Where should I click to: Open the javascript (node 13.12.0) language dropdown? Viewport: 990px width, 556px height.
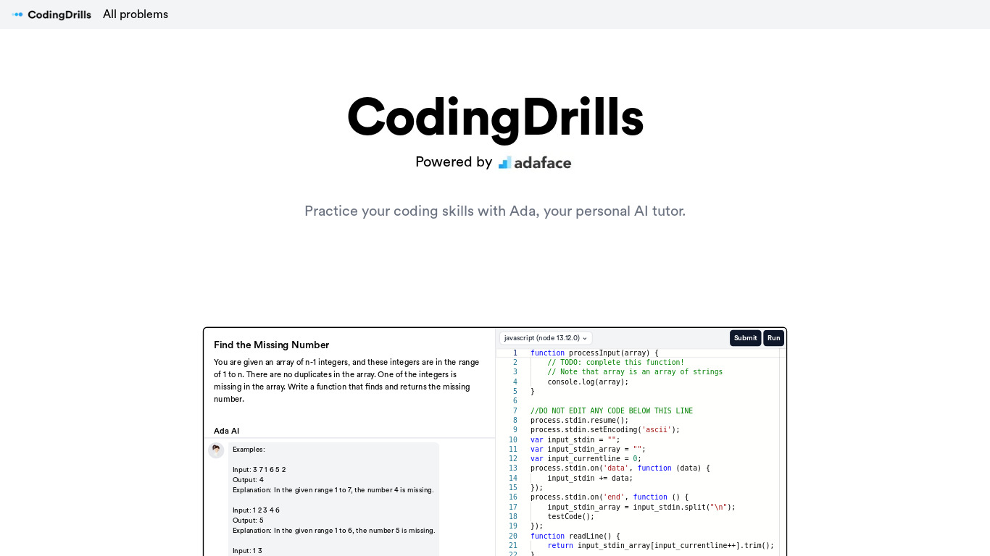click(546, 338)
